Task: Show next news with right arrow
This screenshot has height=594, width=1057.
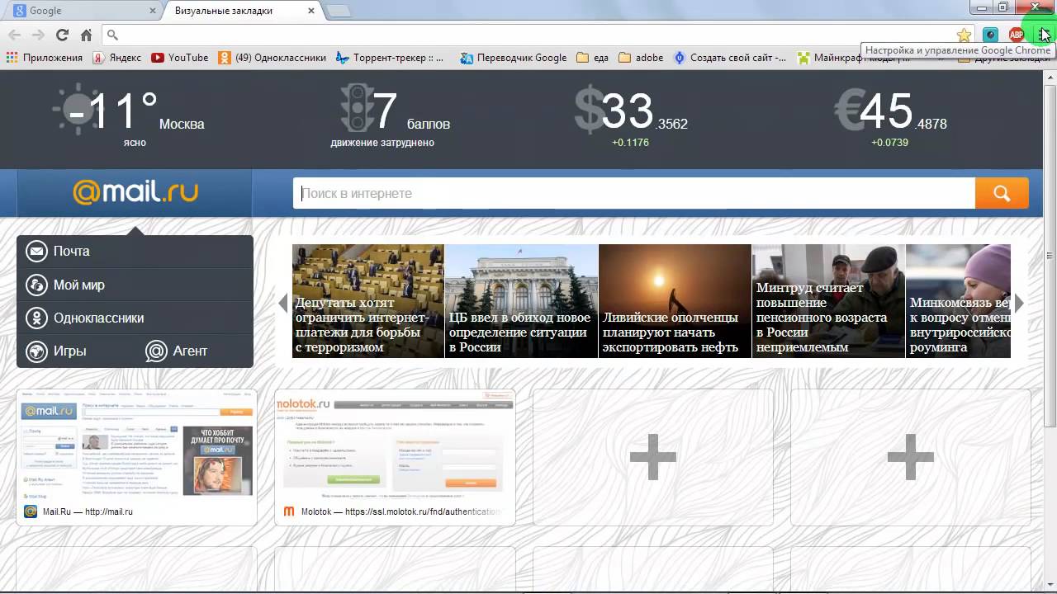Action: click(1019, 303)
